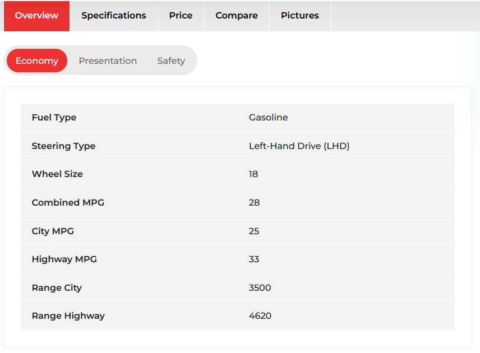Click the Highway MPG value 33

254,259
